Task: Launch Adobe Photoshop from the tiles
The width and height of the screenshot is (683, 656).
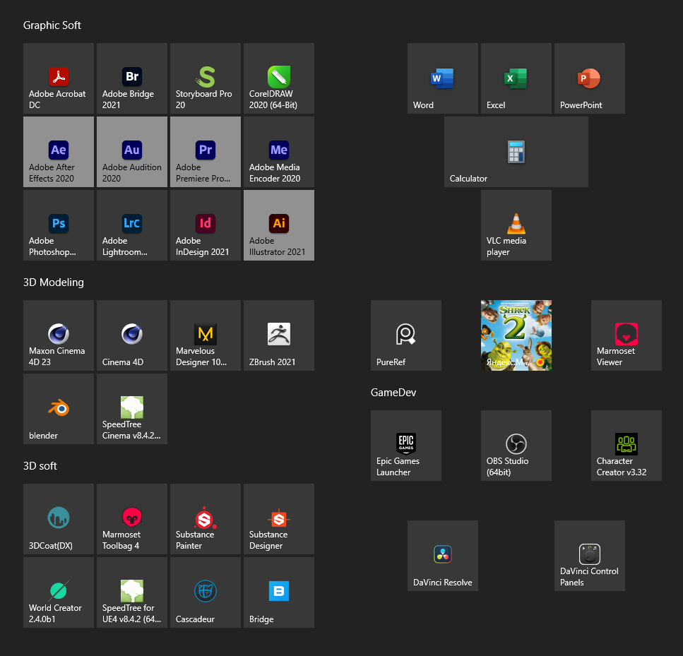Action: coord(59,225)
